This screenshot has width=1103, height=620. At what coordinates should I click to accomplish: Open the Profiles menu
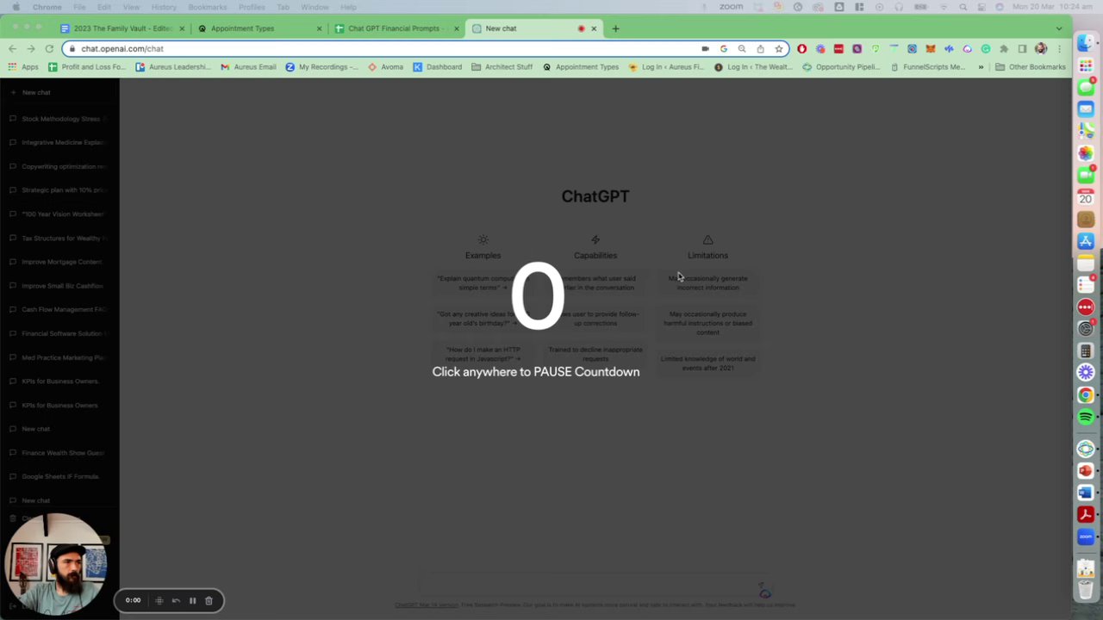pyautogui.click(x=252, y=7)
